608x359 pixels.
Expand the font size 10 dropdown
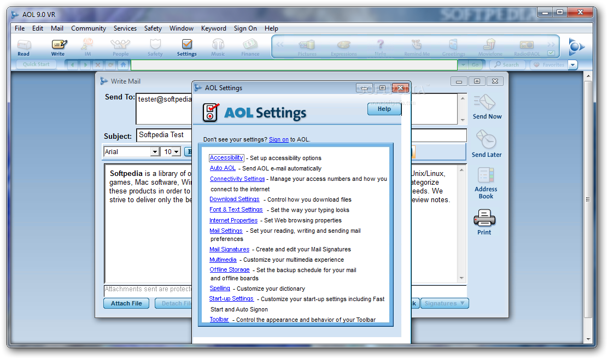coord(177,151)
